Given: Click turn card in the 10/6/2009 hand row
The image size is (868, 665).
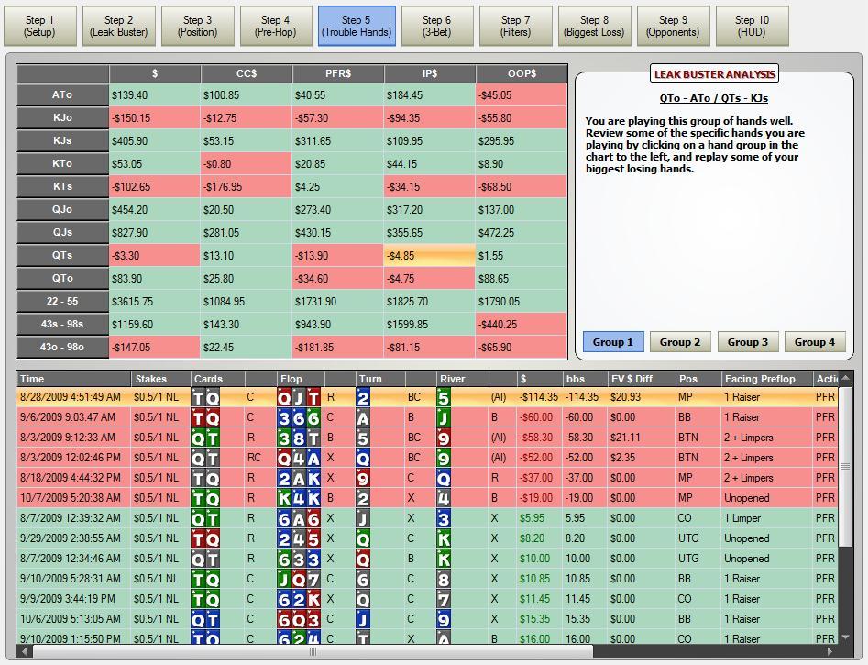Looking at the screenshot, I should 363,619.
